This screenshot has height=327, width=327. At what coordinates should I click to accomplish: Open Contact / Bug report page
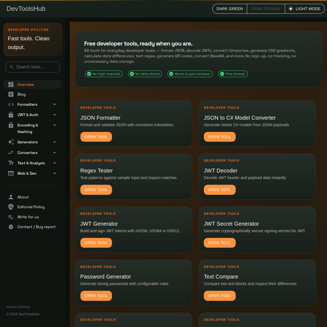(x=33, y=227)
